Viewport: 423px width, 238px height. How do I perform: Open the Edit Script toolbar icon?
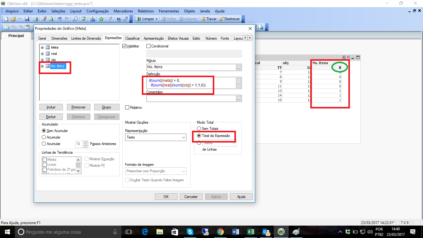[x=44, y=19]
